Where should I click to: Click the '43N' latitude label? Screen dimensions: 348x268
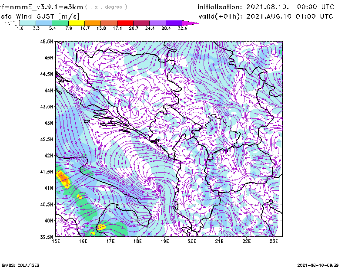click(49, 123)
